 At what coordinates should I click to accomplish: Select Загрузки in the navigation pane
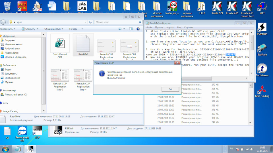click(x=10, y=40)
